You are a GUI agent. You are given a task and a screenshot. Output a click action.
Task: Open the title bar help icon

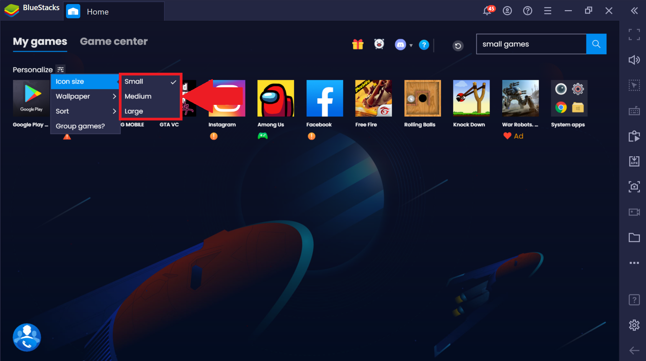click(527, 11)
